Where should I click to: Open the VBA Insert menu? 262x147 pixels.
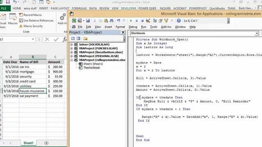108,27
